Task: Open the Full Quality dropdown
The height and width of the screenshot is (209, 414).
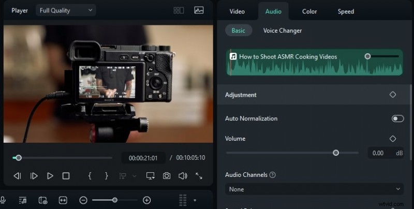Action: pyautogui.click(x=66, y=10)
